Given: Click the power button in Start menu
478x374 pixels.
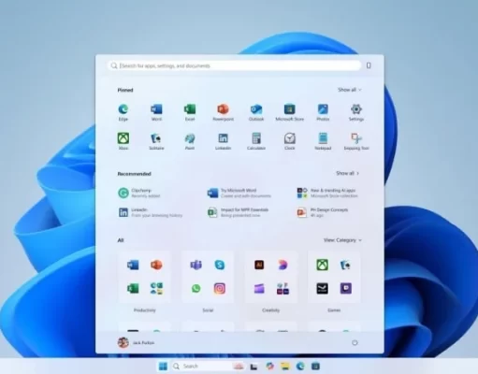Looking at the screenshot, I should pyautogui.click(x=355, y=342).
